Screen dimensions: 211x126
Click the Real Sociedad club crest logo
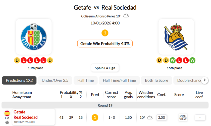point(176,36)
